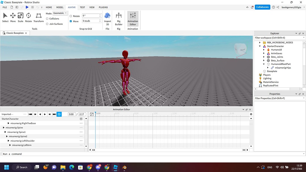Screen dimensions: 306x172
Task: Open Roblox Studio from the taskbar
Action: (116, 167)
